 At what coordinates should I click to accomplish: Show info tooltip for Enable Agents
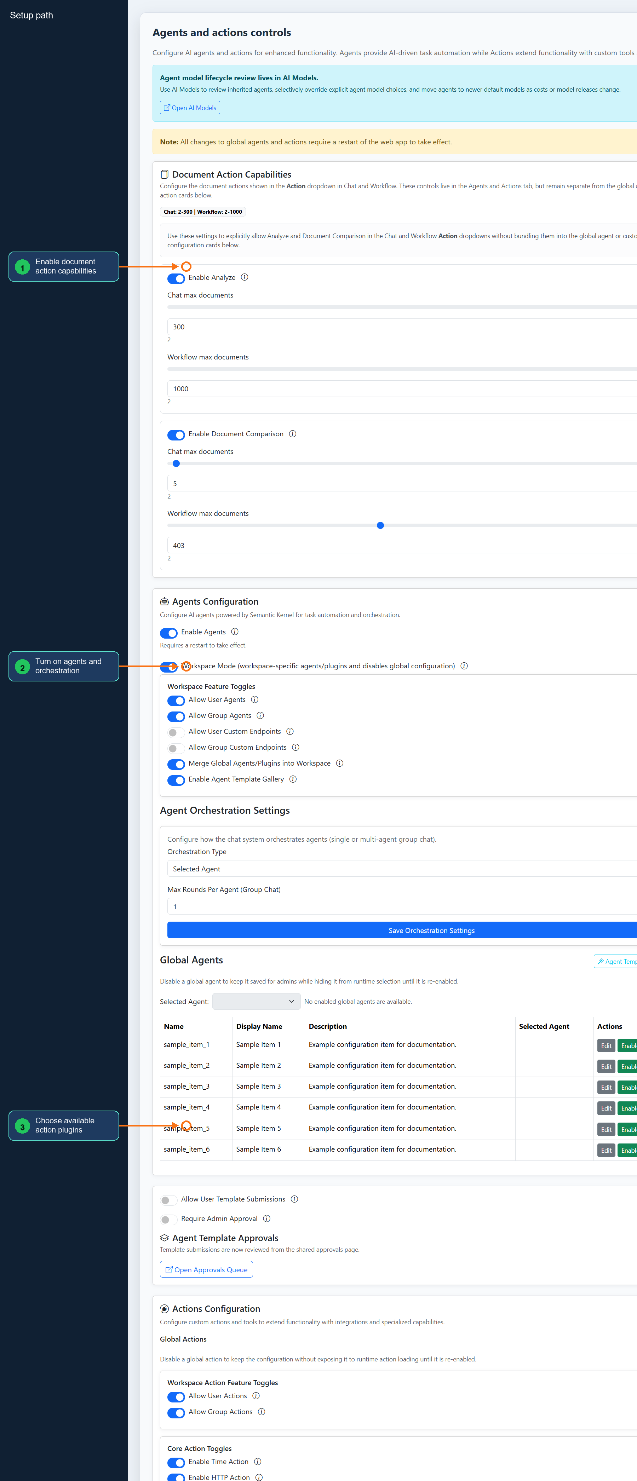pyautogui.click(x=235, y=632)
